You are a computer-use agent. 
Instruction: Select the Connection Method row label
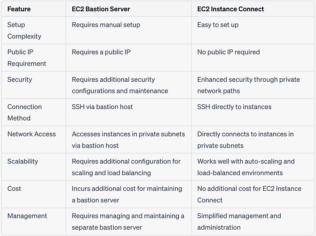point(24,112)
